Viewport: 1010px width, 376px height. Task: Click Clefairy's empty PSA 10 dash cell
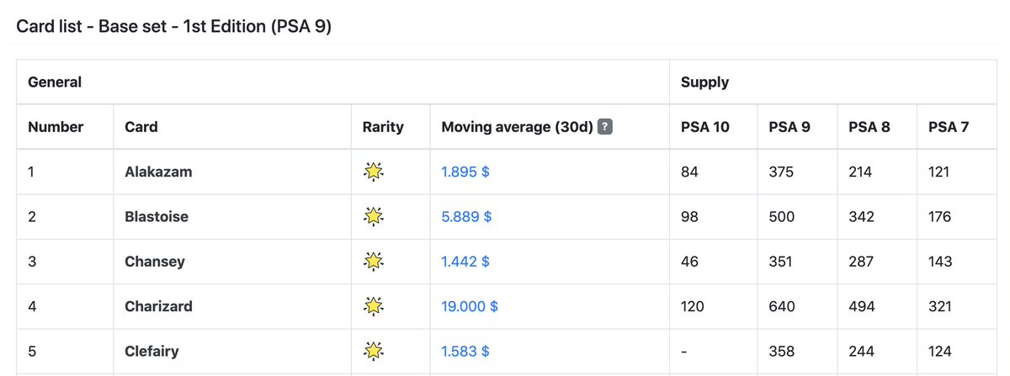(683, 351)
